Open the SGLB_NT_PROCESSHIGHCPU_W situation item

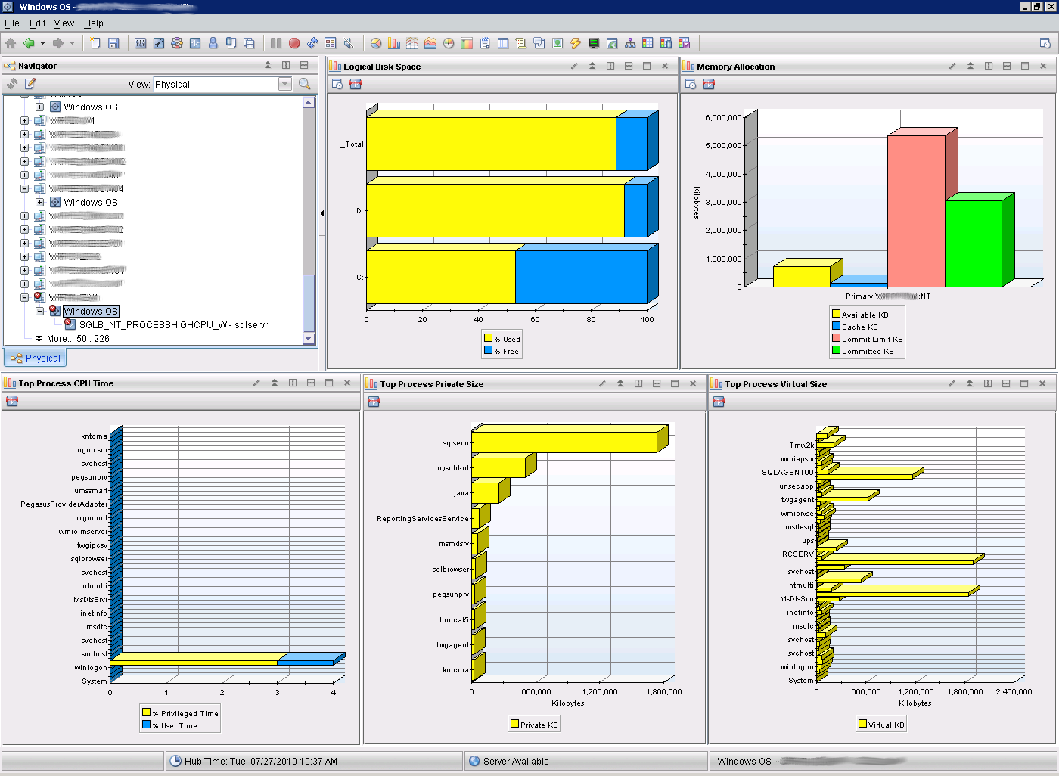point(173,324)
